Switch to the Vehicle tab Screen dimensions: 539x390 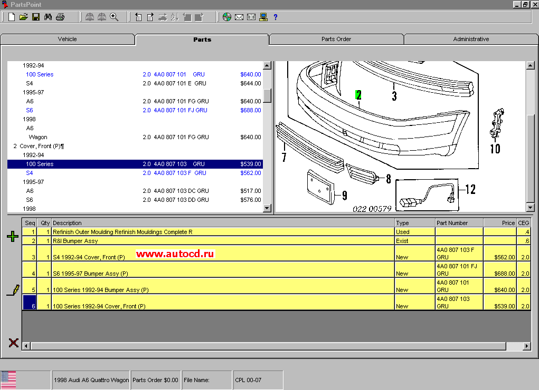coord(68,39)
